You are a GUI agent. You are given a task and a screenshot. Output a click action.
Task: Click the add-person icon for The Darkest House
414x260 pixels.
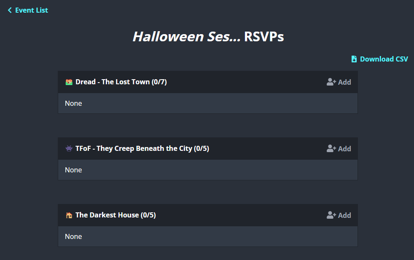pos(331,215)
